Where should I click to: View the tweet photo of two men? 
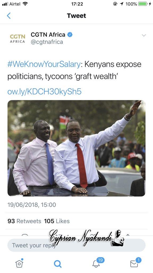[76, 148]
